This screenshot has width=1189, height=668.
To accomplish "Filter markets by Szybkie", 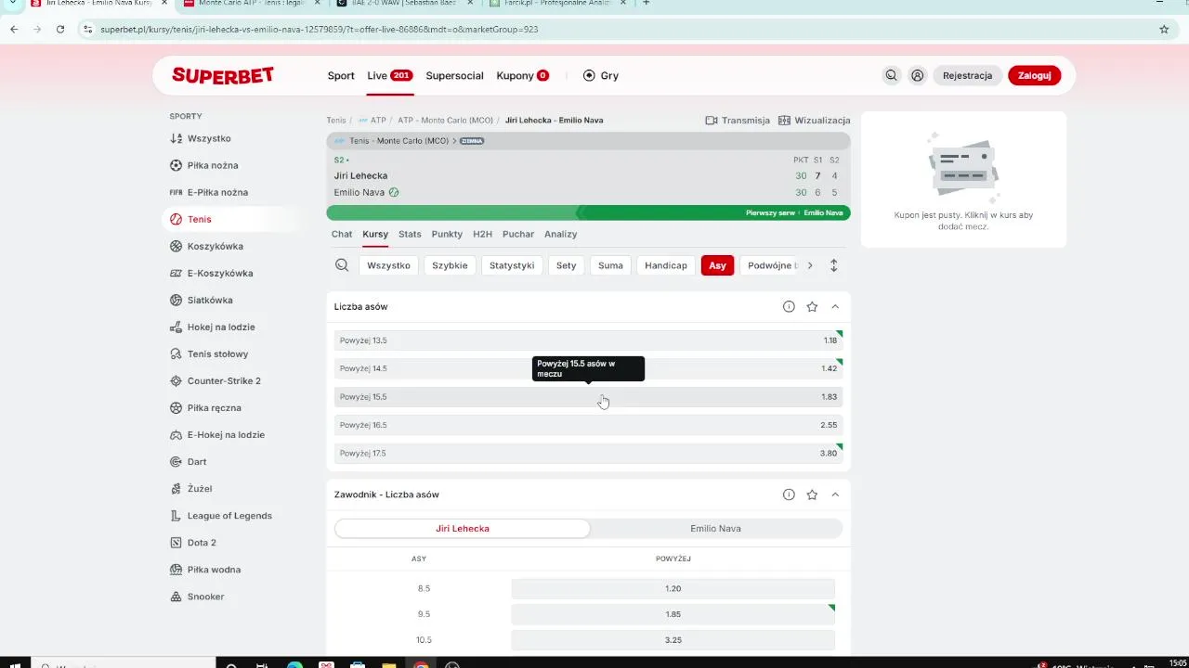I will [x=451, y=265].
